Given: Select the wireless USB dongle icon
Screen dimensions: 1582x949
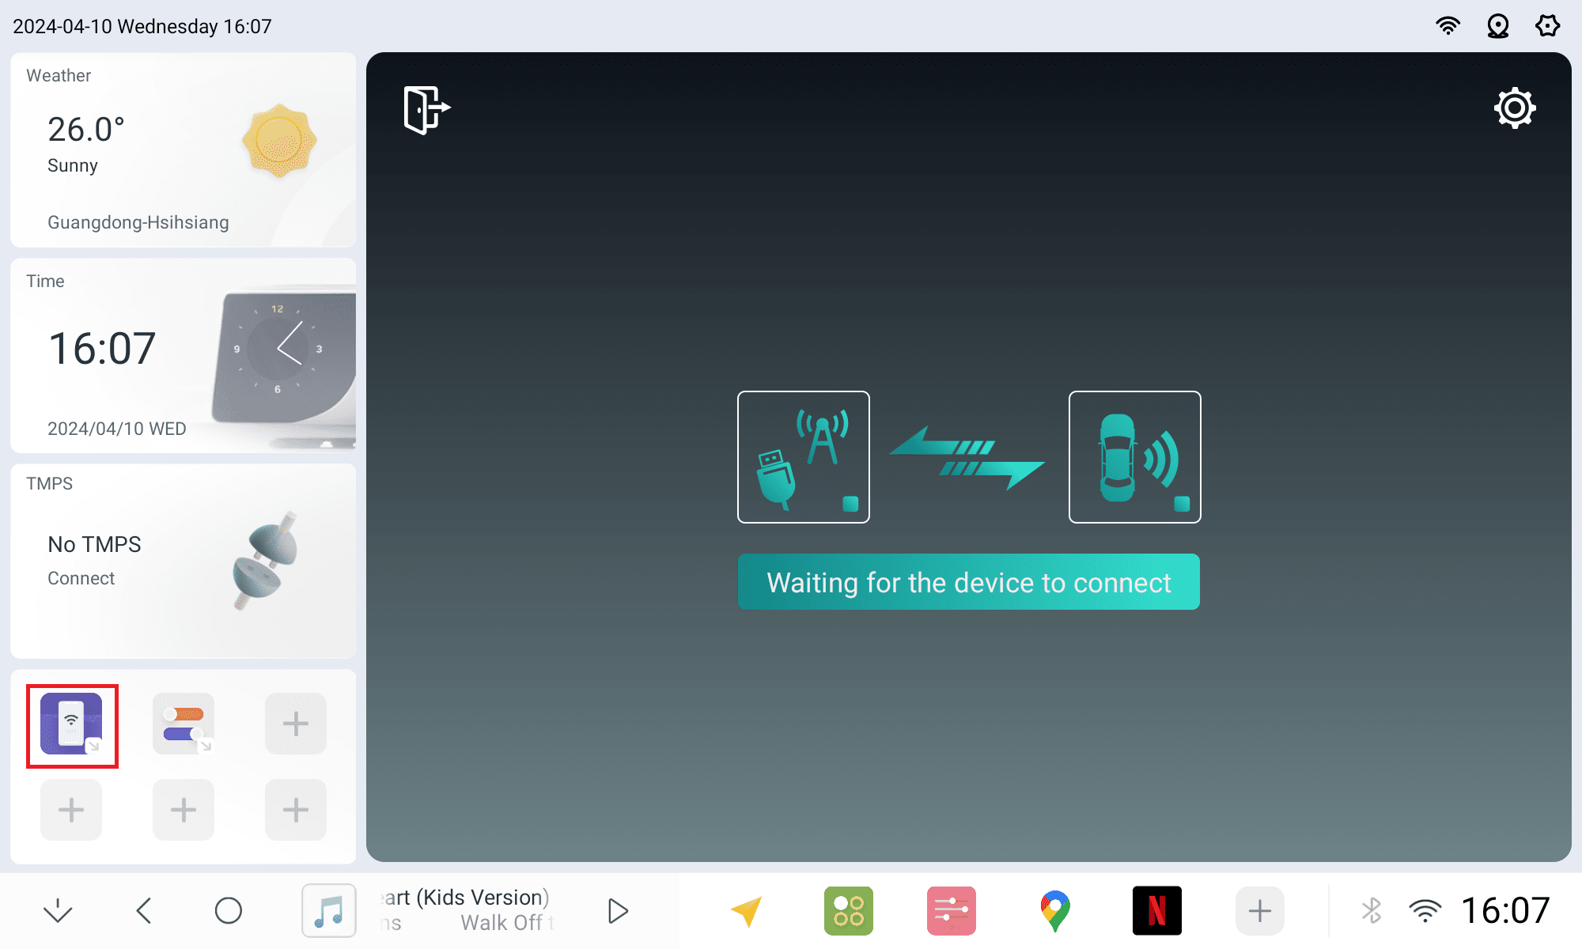Looking at the screenshot, I should (x=804, y=457).
